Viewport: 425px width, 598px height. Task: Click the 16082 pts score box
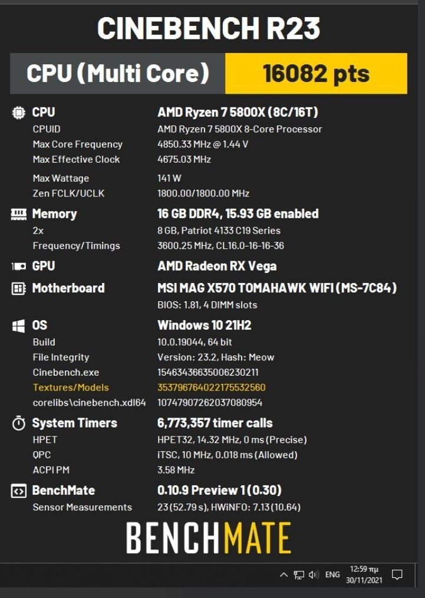pos(316,74)
